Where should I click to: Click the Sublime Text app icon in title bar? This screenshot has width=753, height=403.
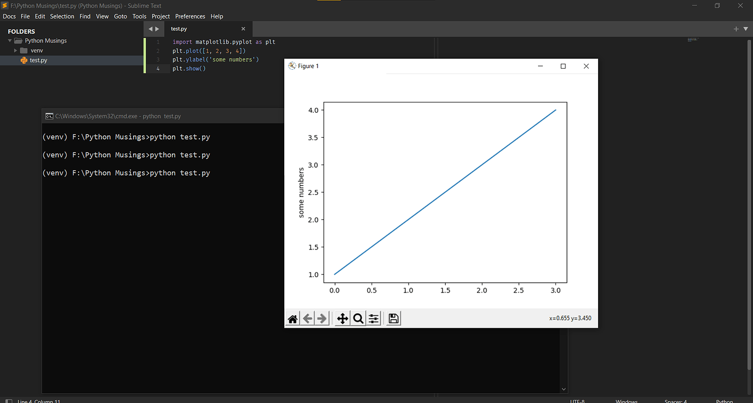(x=5, y=5)
